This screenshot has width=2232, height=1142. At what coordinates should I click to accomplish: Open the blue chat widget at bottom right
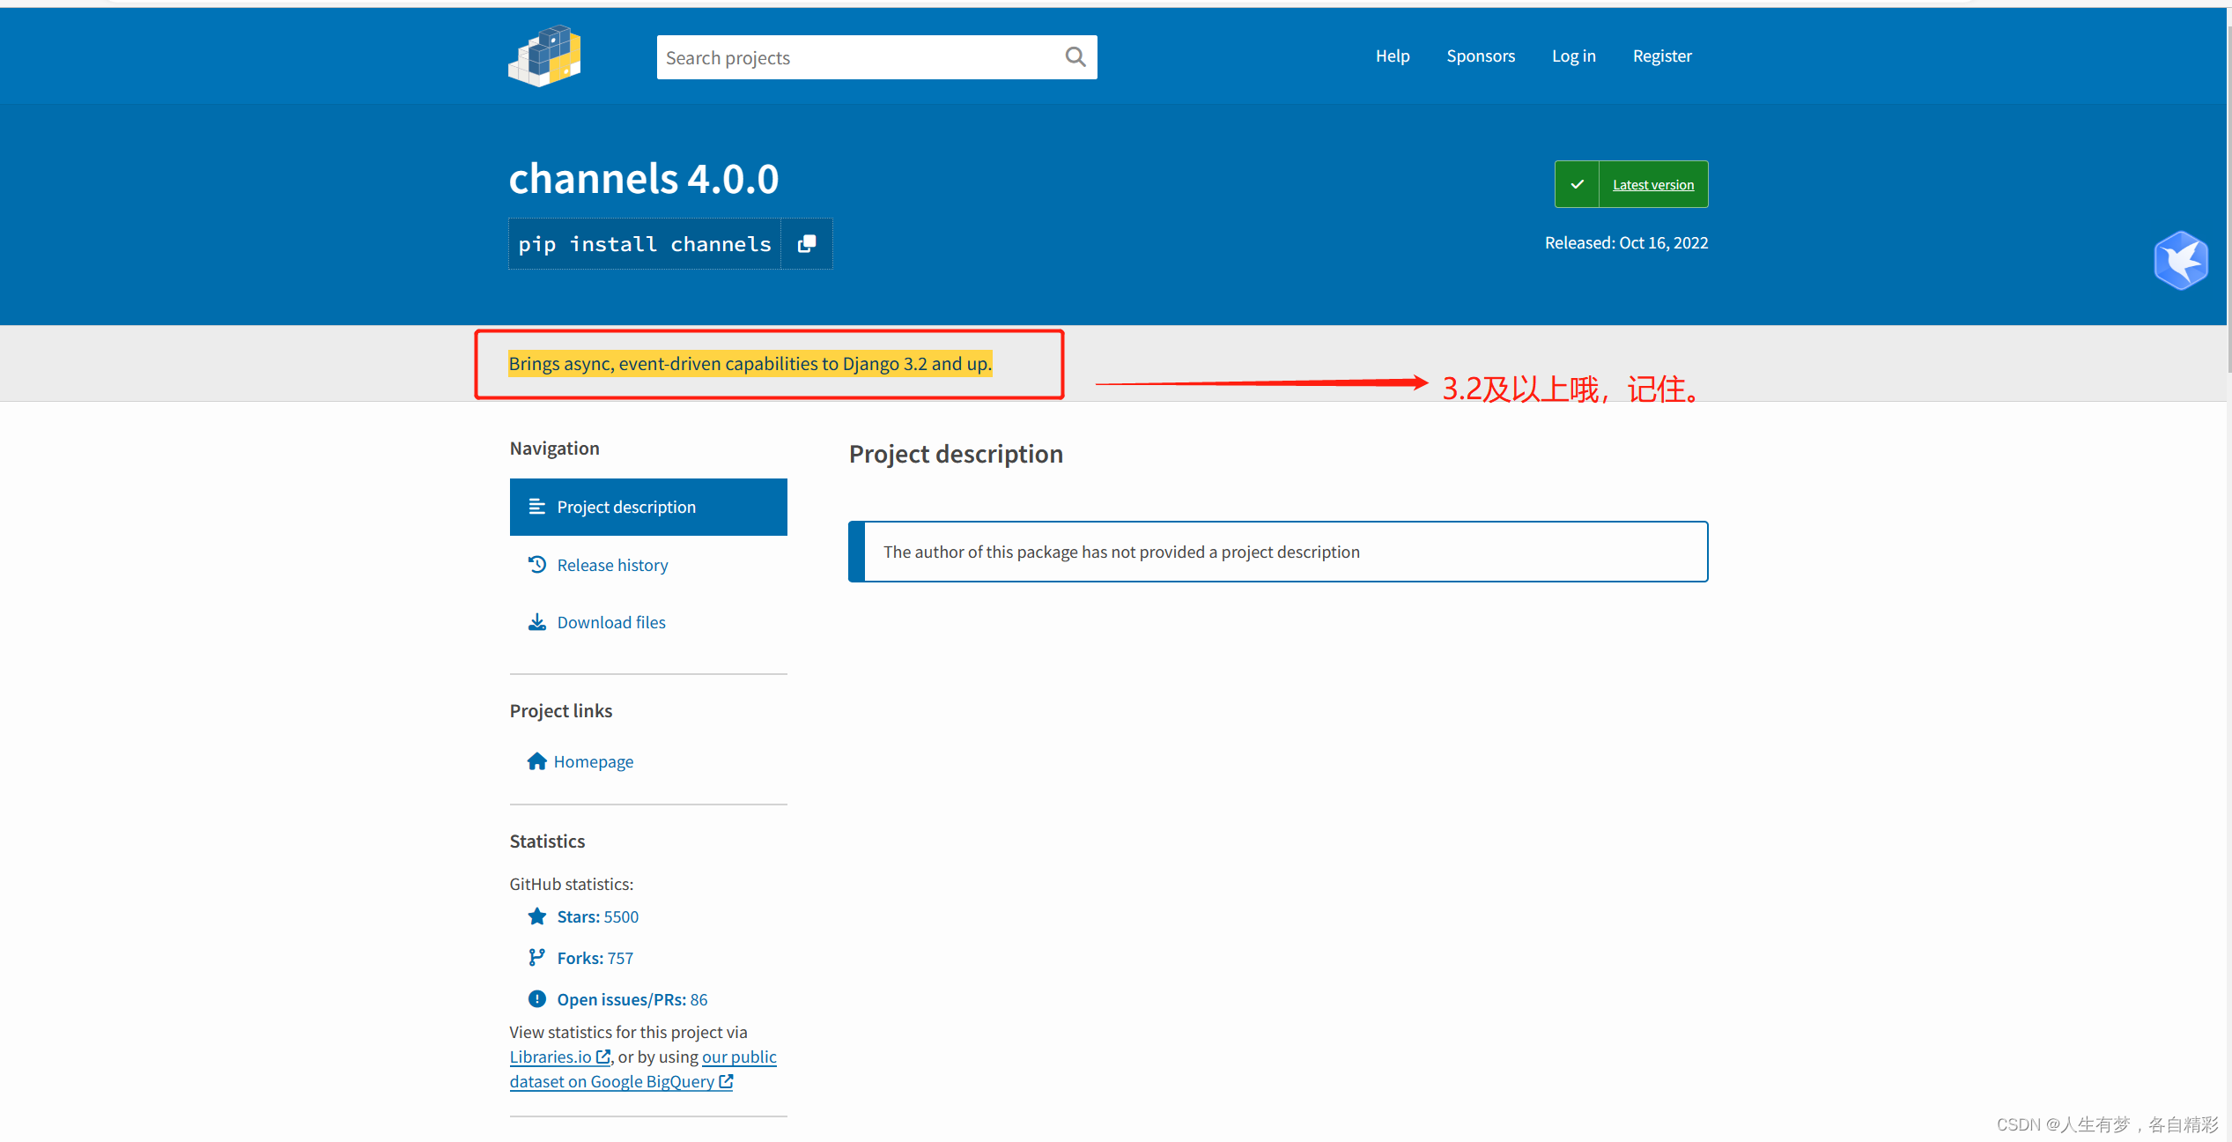pos(2181,260)
